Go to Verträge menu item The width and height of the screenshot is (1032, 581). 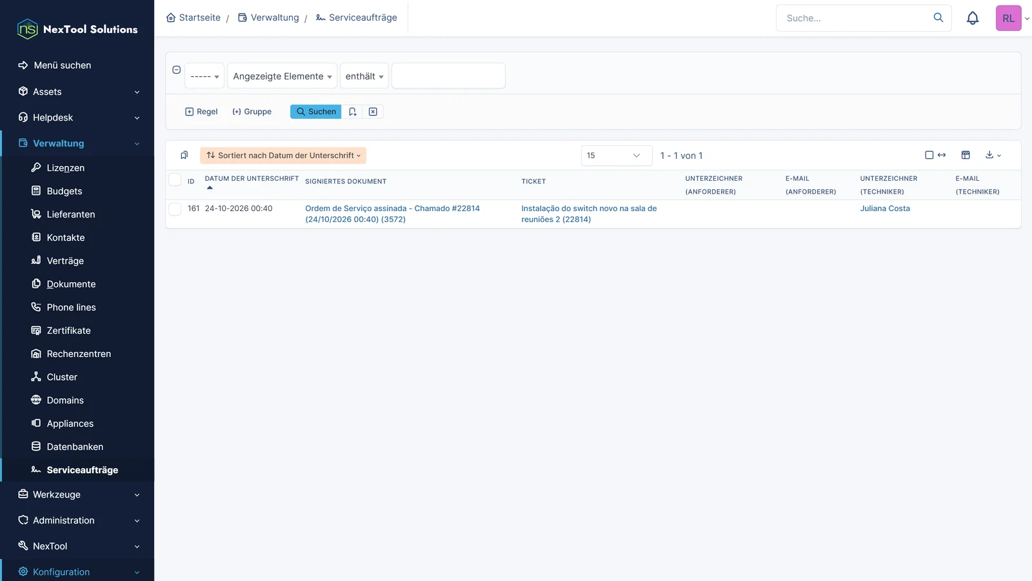click(65, 261)
